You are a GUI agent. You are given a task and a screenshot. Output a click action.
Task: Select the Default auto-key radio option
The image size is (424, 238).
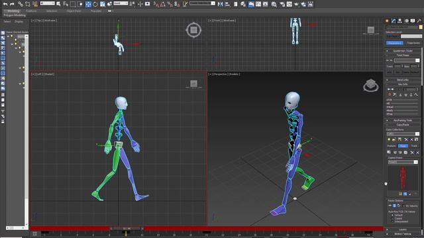392,215
